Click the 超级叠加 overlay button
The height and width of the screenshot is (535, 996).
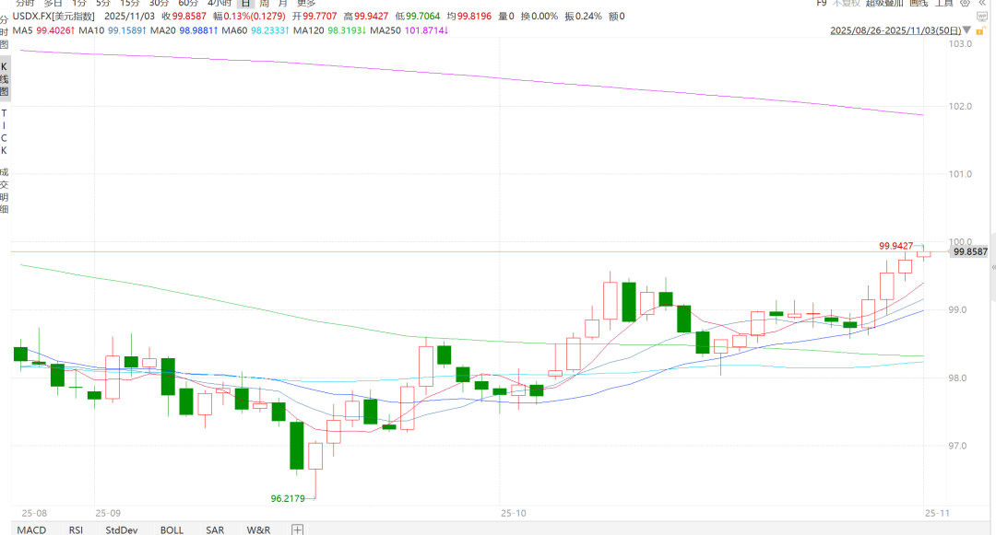pyautogui.click(x=884, y=3)
